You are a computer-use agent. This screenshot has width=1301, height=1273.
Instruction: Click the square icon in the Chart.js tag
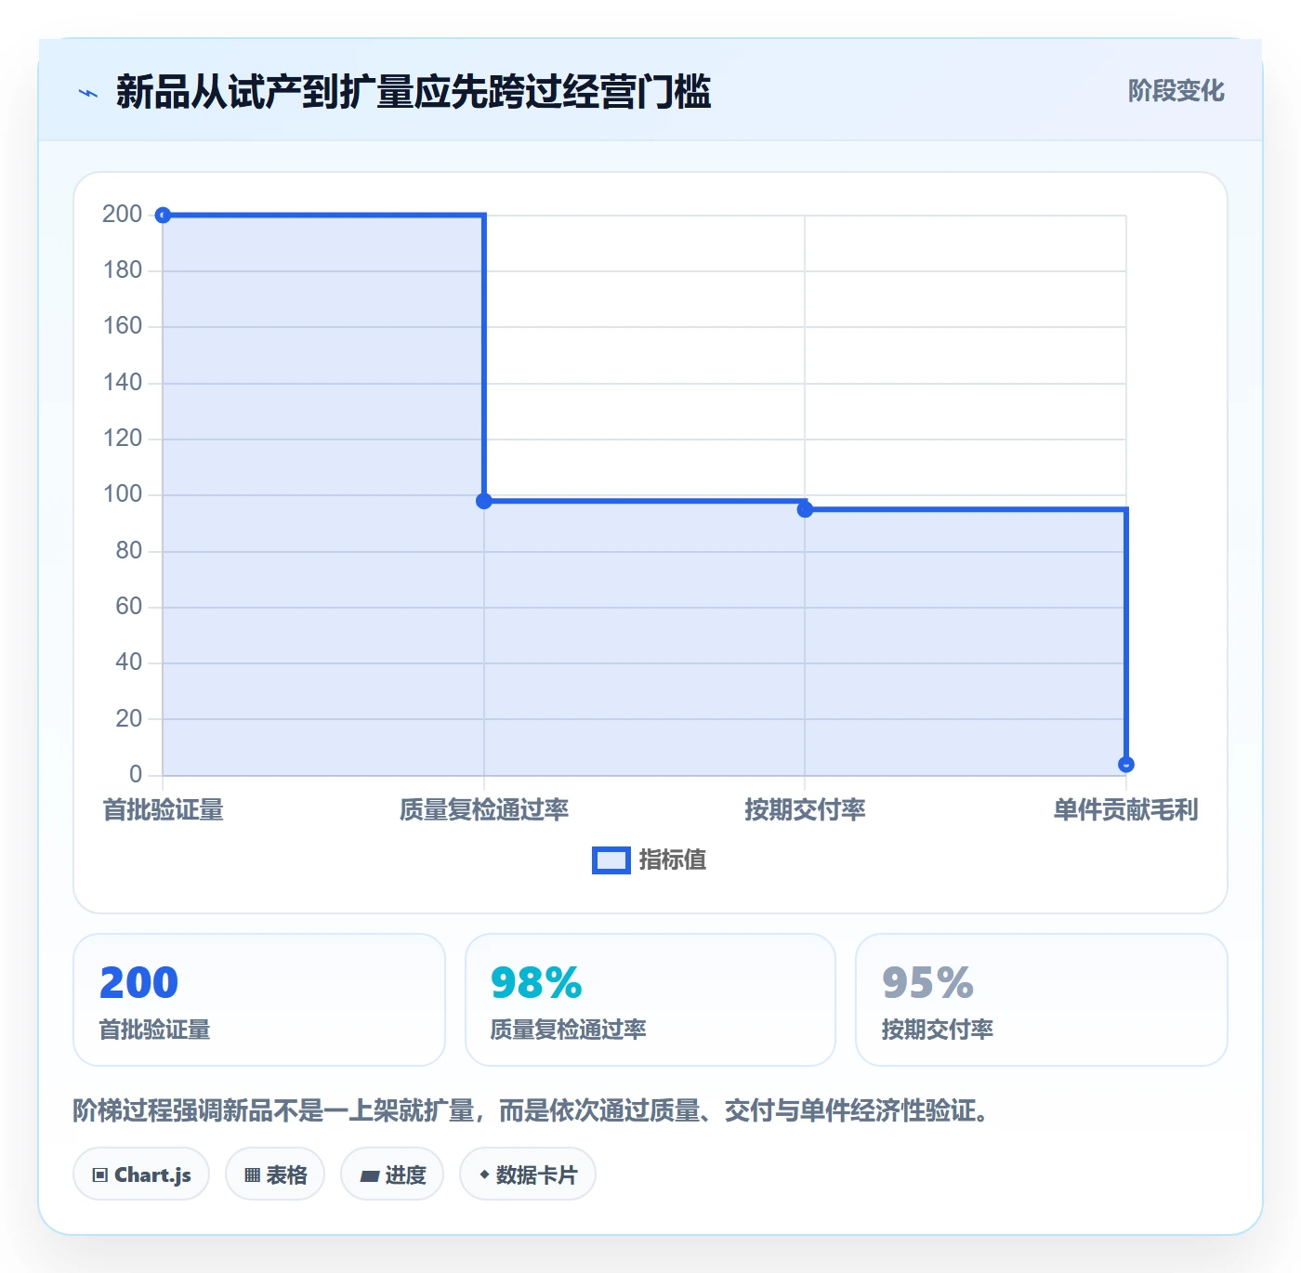[x=100, y=1175]
